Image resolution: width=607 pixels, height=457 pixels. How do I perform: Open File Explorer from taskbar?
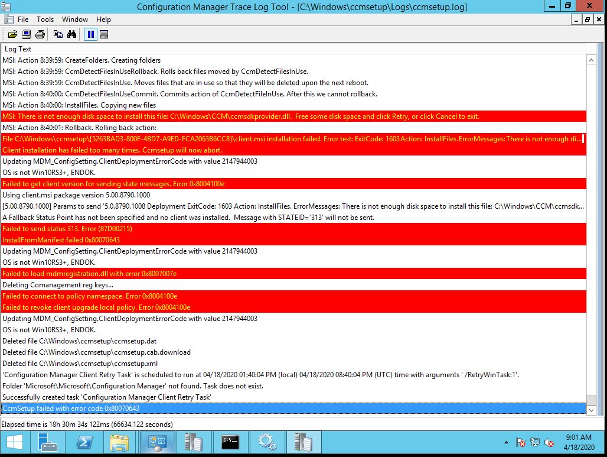point(120,442)
